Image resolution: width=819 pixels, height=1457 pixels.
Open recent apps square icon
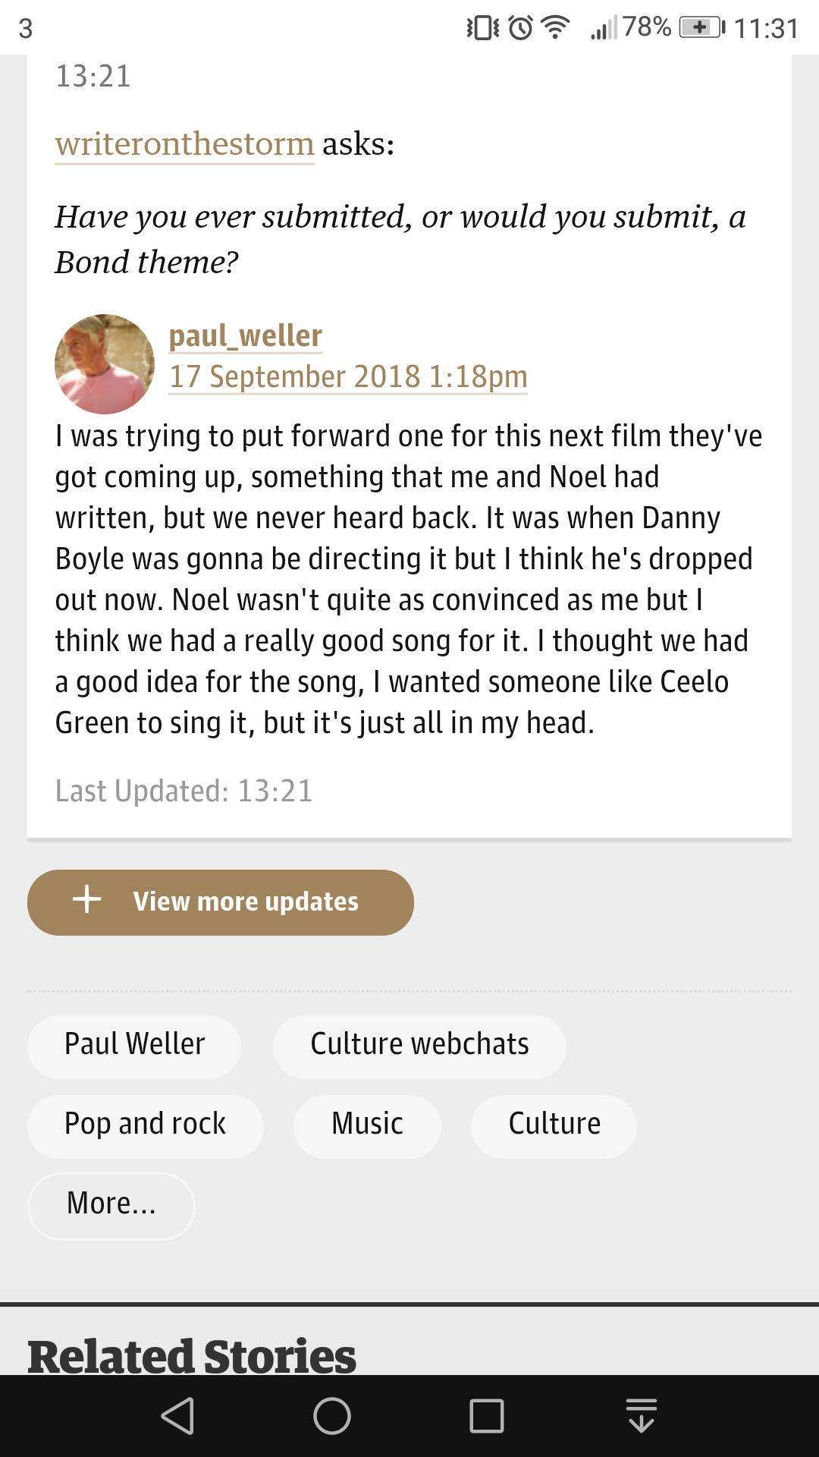tap(486, 1416)
